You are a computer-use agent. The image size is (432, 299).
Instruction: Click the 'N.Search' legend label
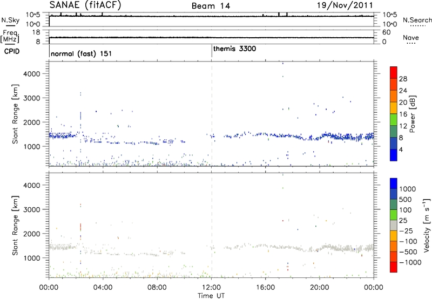point(417,20)
